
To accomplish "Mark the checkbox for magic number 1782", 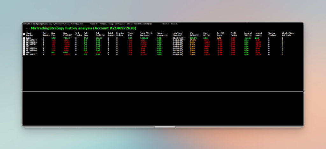I will (24, 52).
